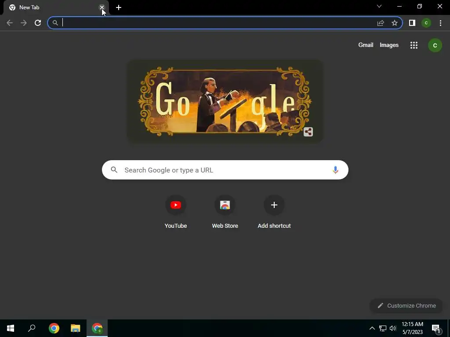Click the back navigation arrow
450x337 pixels.
(x=10, y=23)
